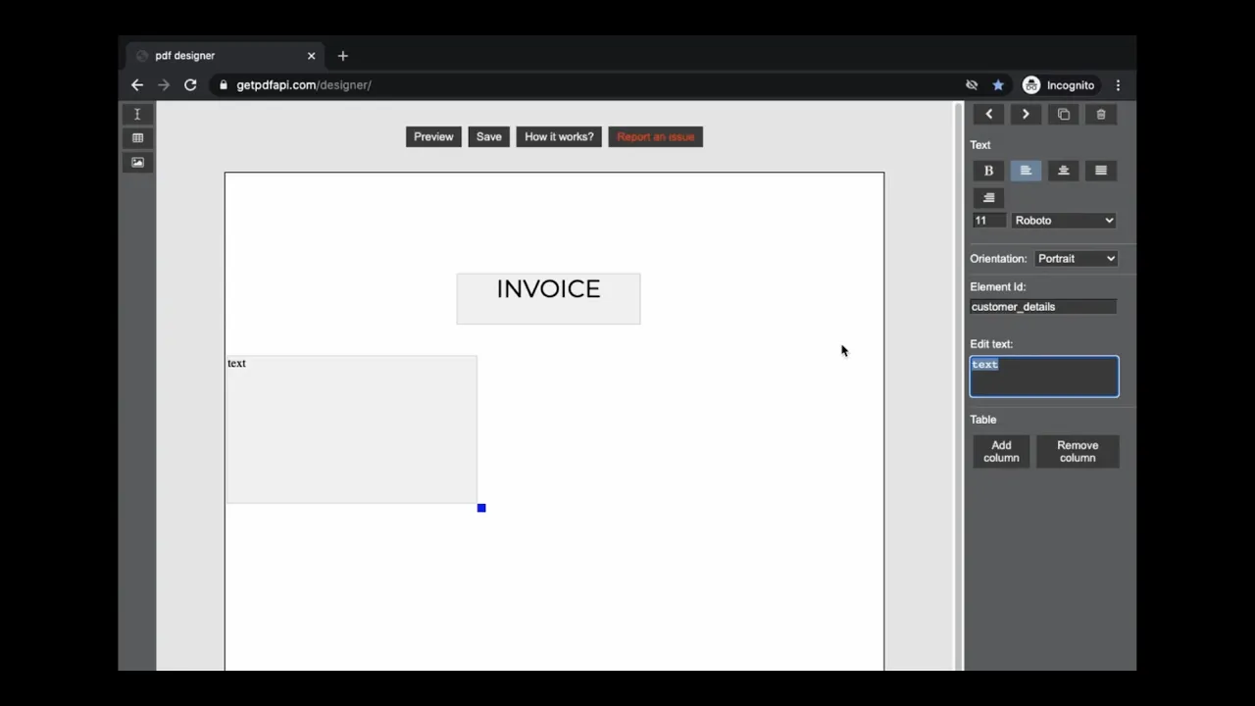Open the Orientation Portrait dropdown
The width and height of the screenshot is (1255, 706).
coord(1077,259)
